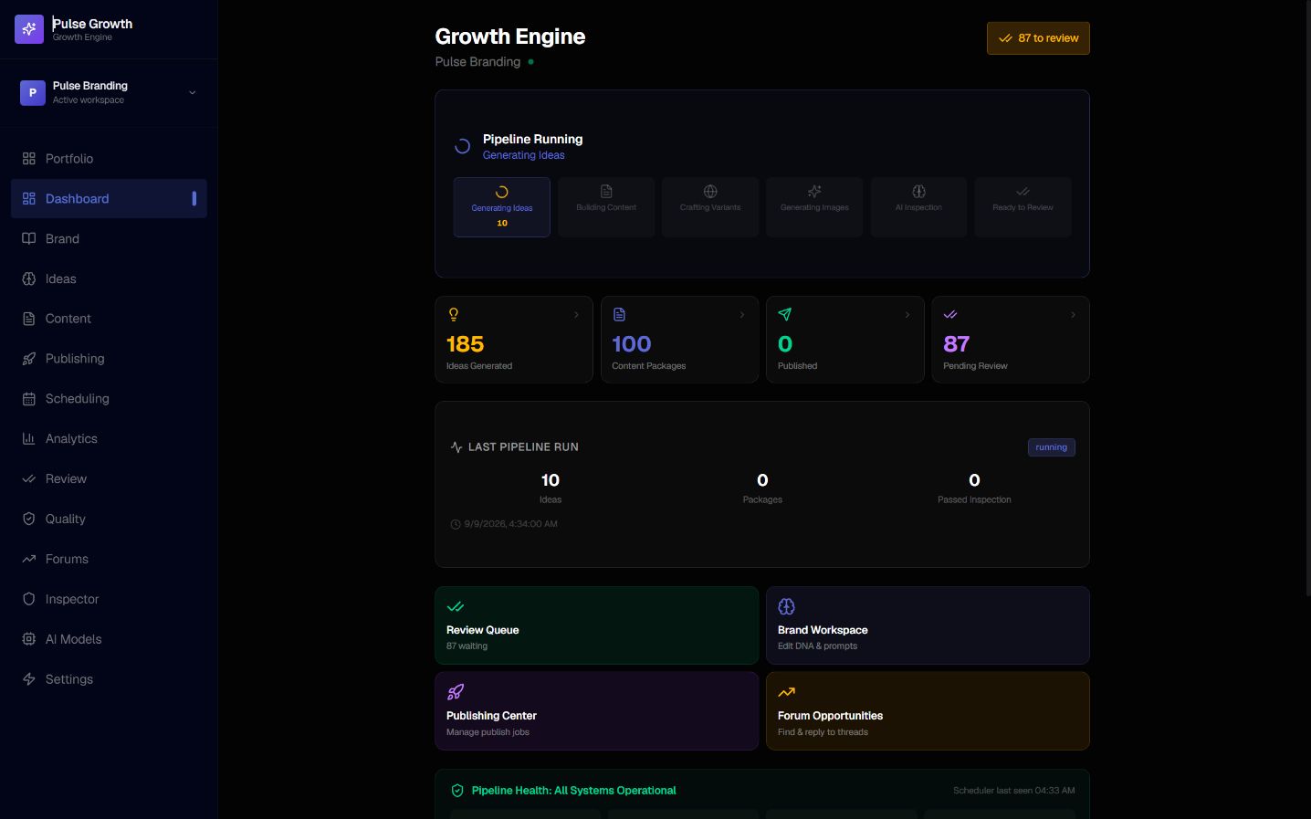Expand the Pulse Branding workspace switcher chevron
The image size is (1311, 819).
click(192, 92)
